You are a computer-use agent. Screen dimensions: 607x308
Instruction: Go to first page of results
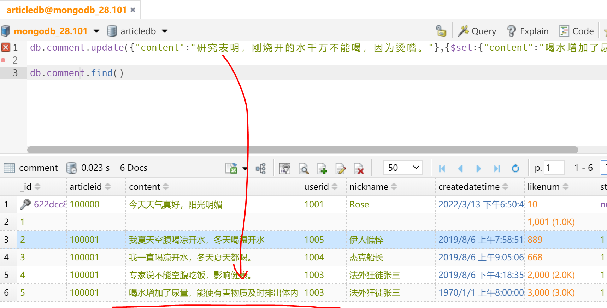pyautogui.click(x=442, y=169)
